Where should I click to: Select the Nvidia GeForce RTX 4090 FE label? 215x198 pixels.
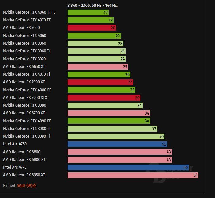pos(27,121)
